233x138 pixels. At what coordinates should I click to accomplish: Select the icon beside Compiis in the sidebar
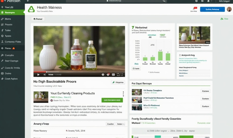(2, 55)
